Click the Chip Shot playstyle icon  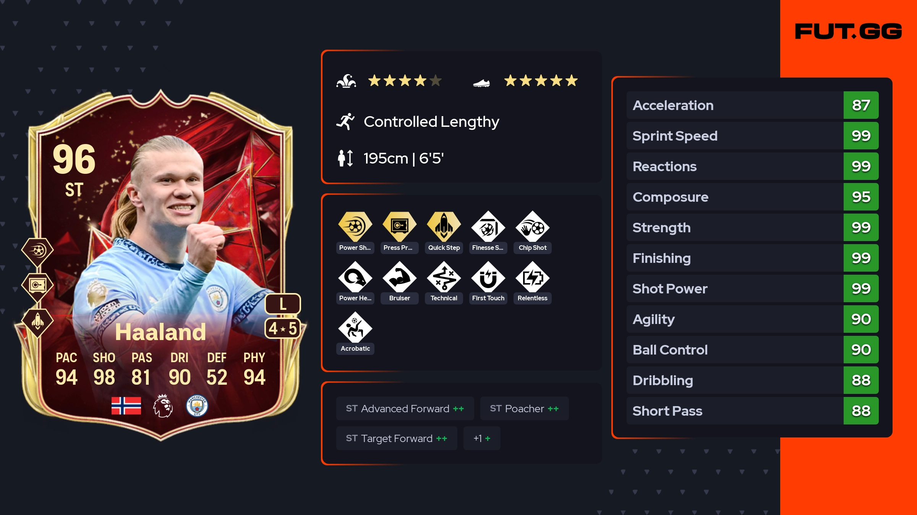532,227
